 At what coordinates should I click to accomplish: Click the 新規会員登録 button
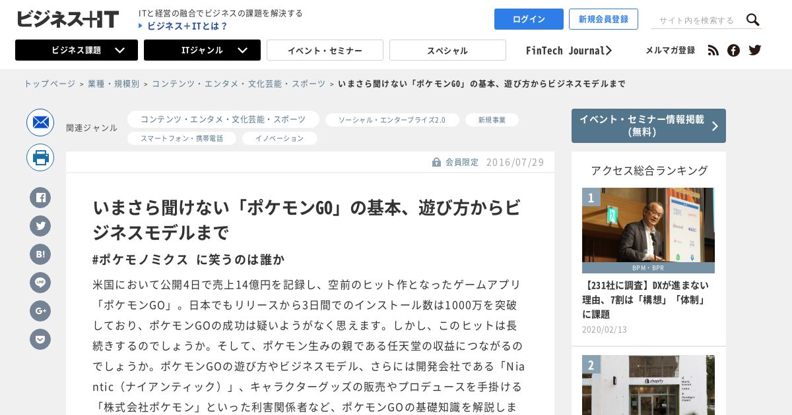[603, 19]
